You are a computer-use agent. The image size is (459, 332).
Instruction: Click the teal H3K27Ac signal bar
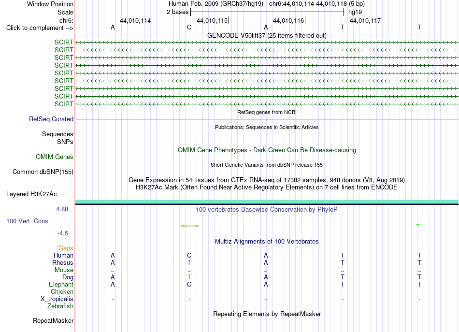pyautogui.click(x=267, y=202)
